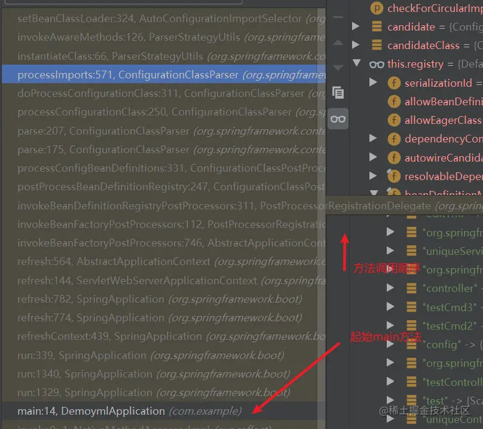
Task: Select the instantiateClass:66 ParserStrategyUtils frame
Action: point(164,56)
